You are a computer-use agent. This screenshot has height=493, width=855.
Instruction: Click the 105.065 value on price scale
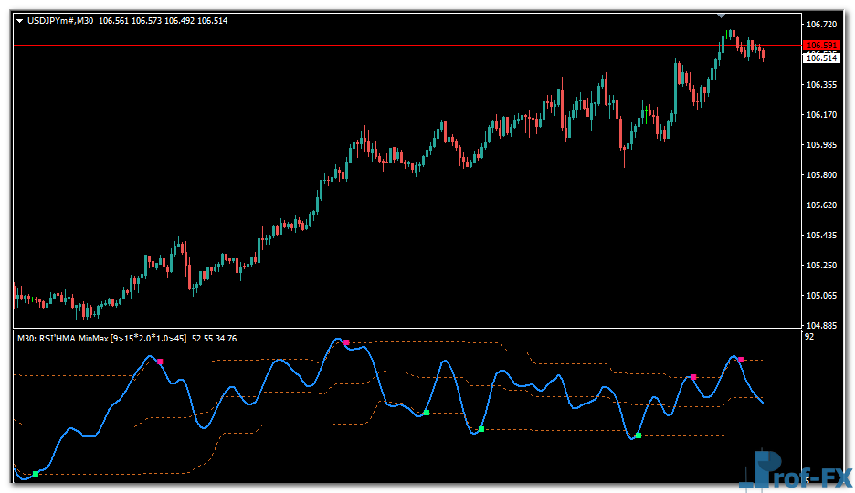pos(822,296)
